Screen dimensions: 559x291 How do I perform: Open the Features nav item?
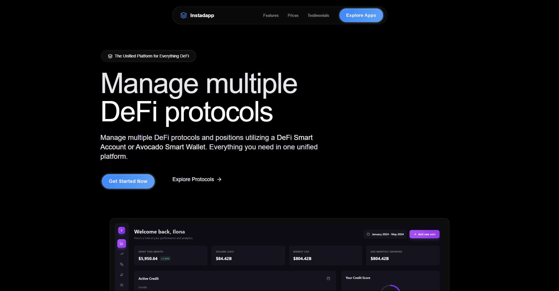(271, 15)
